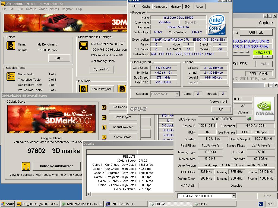This screenshot has width=278, height=208.
Task: Click the Online ResultBrowser trees icon
Action: click(x=26, y=166)
